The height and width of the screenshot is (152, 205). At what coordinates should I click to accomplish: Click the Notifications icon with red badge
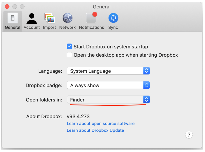point(91,18)
